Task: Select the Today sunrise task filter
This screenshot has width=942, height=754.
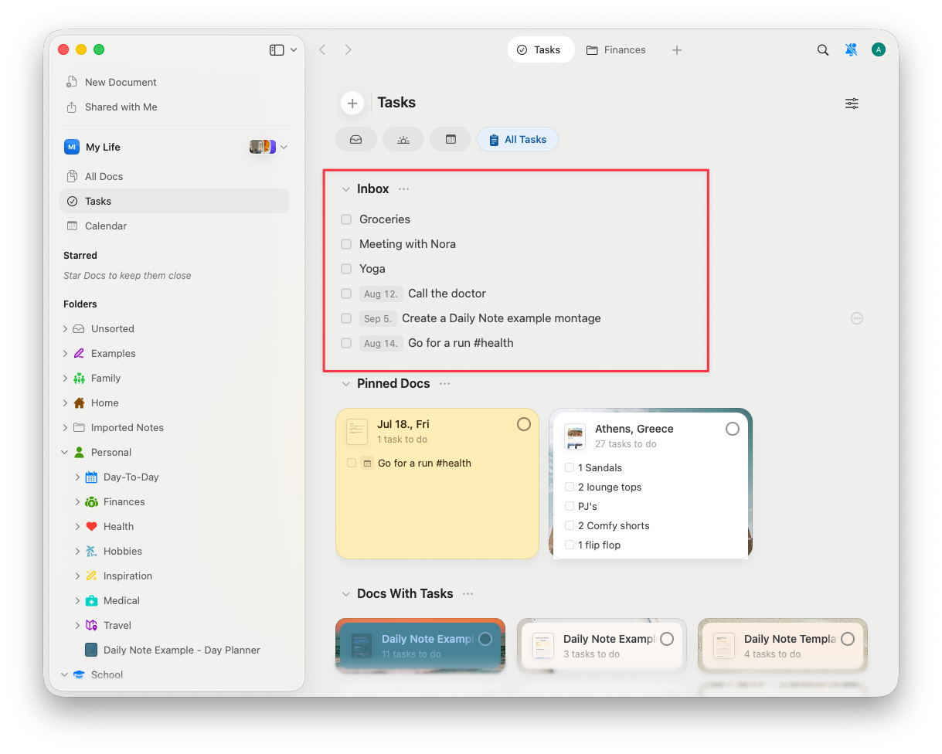Action: [403, 139]
